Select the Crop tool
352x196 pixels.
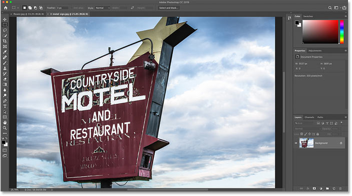point(5,41)
